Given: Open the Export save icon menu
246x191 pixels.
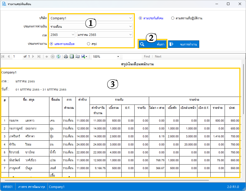Looking at the screenshot, I should (84, 56).
